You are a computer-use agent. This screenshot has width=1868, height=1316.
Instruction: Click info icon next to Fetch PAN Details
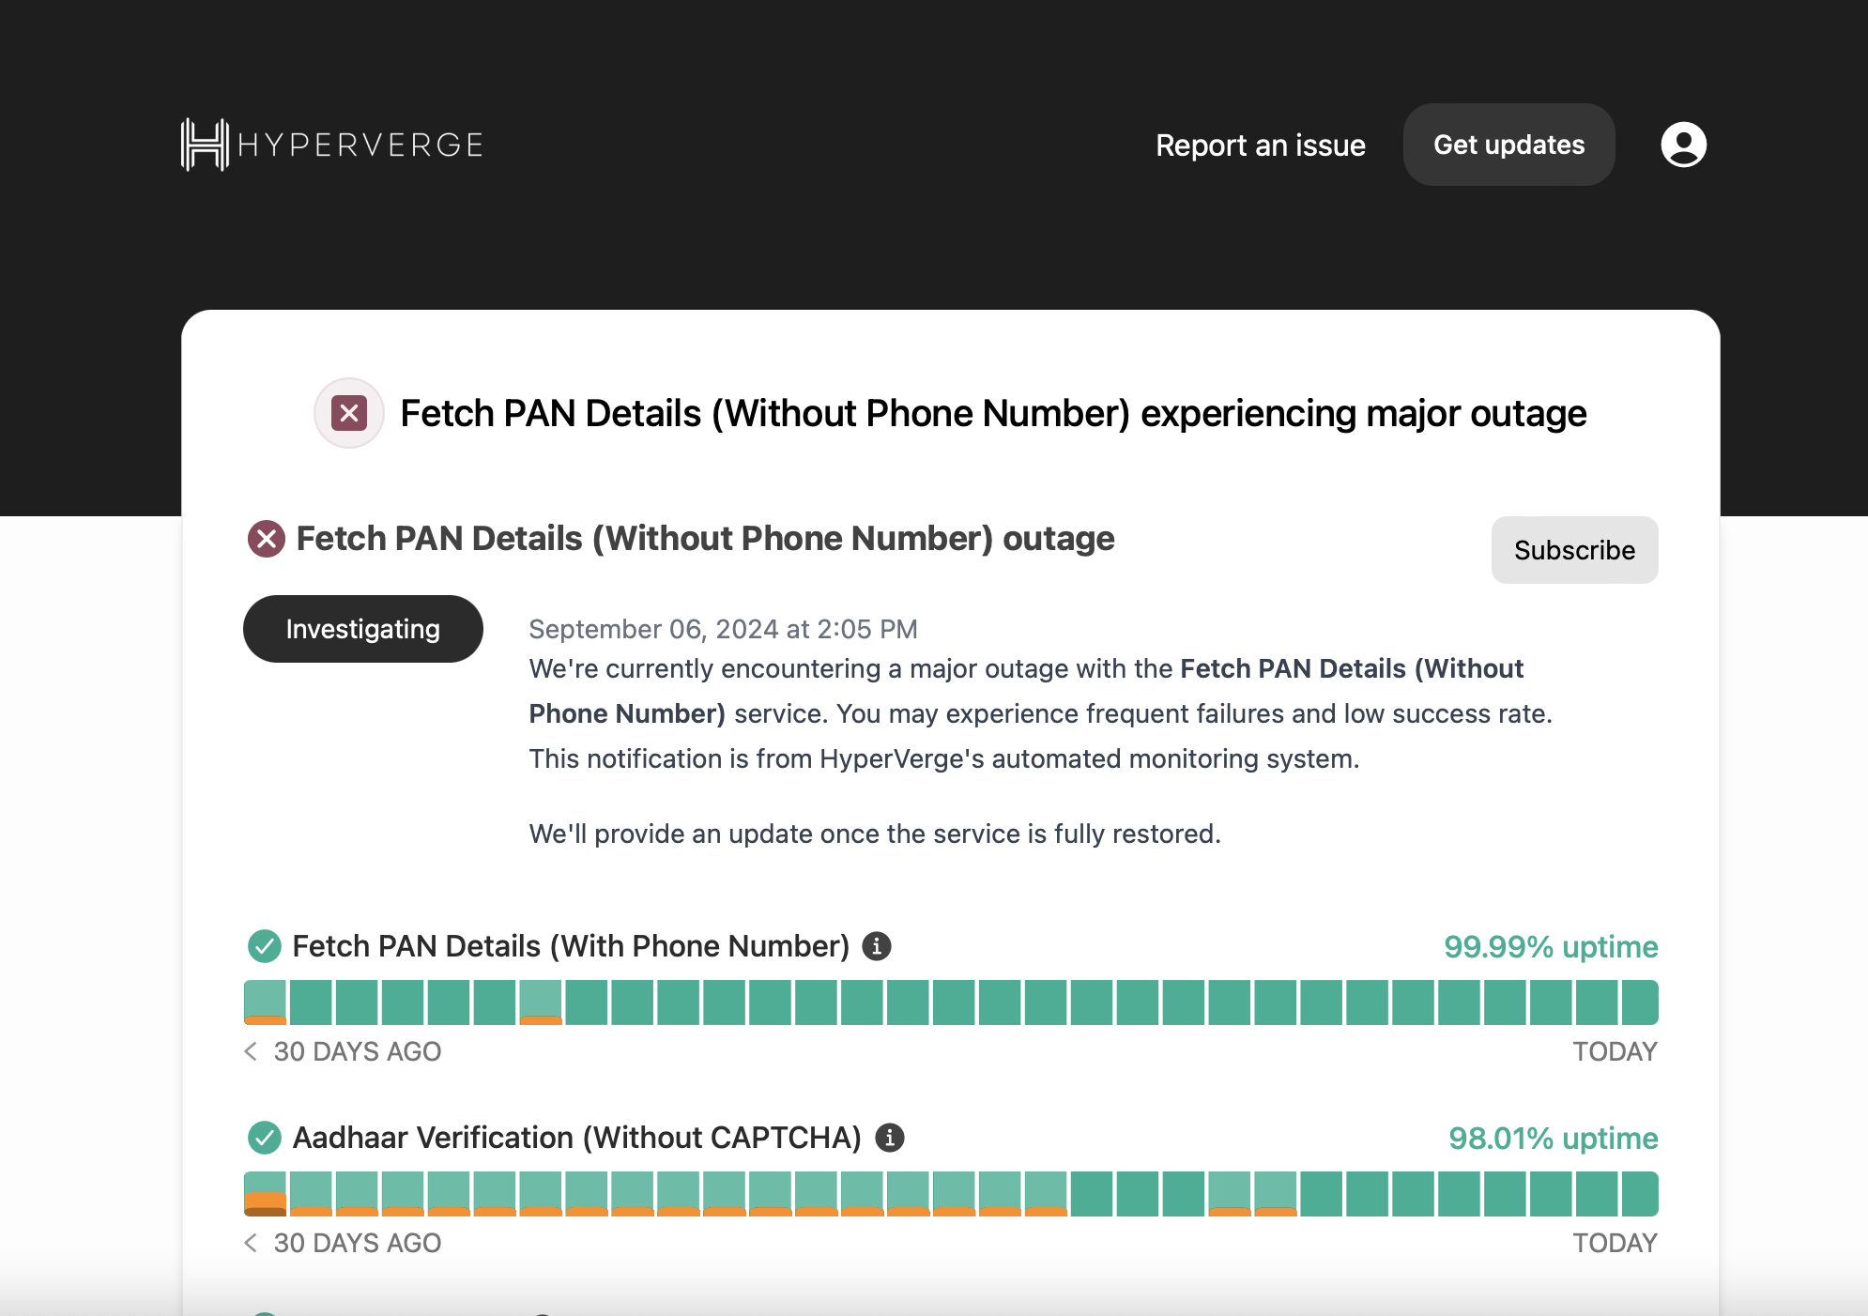point(877,946)
